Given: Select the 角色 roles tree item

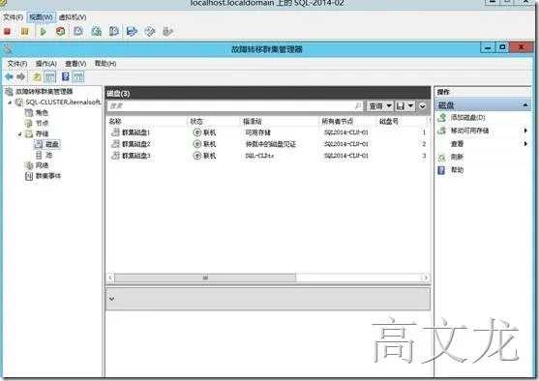Looking at the screenshot, I should 42,113.
